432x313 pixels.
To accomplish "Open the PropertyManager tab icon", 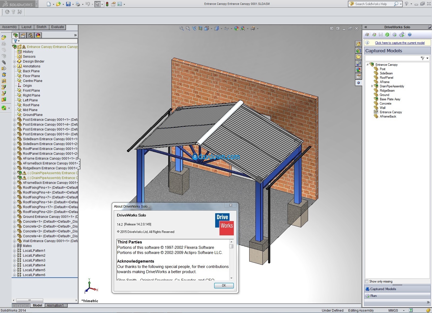I will 23,35.
